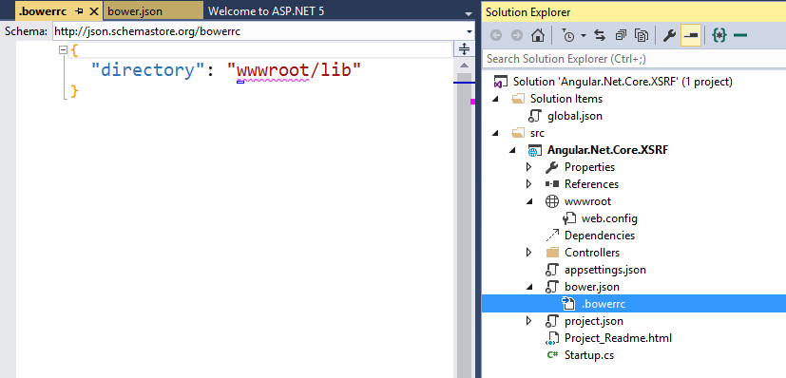
Task: Click the Dependencies arrow icon
Action: click(x=551, y=236)
